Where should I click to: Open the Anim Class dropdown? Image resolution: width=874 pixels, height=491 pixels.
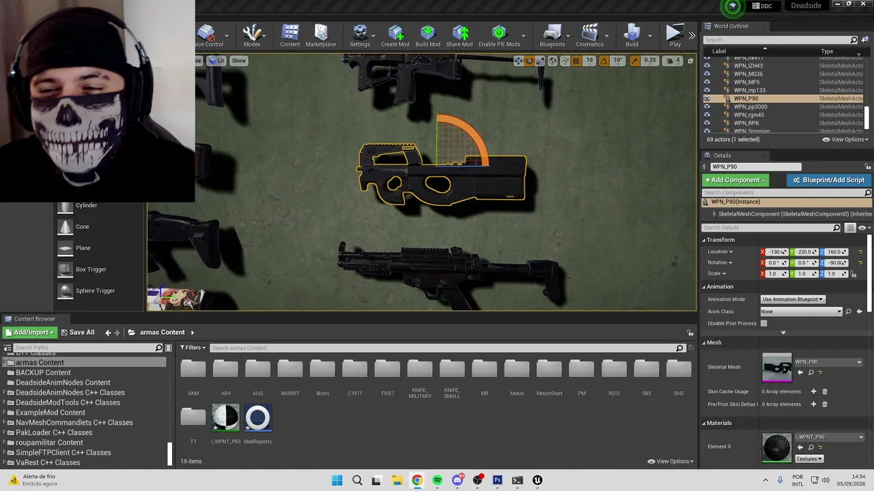click(x=802, y=312)
